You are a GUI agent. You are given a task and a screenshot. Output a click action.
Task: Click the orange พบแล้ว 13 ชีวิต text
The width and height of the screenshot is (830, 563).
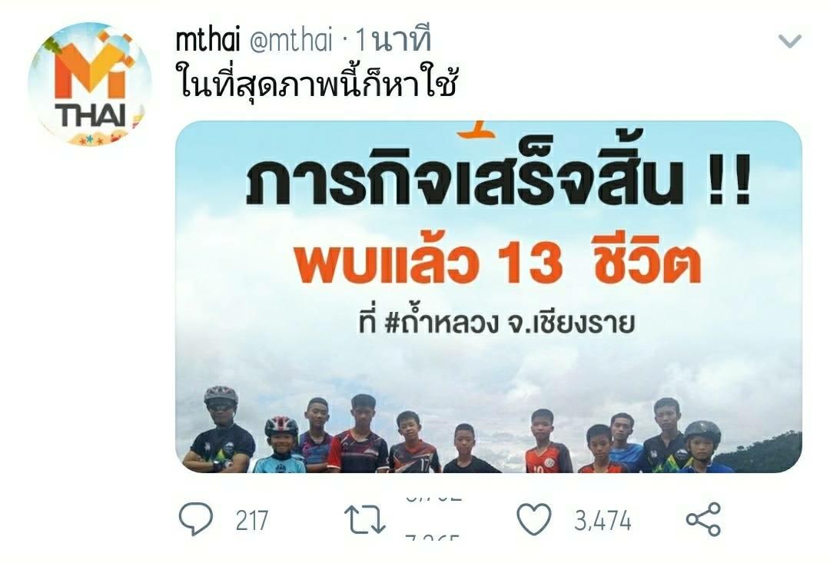(x=498, y=263)
